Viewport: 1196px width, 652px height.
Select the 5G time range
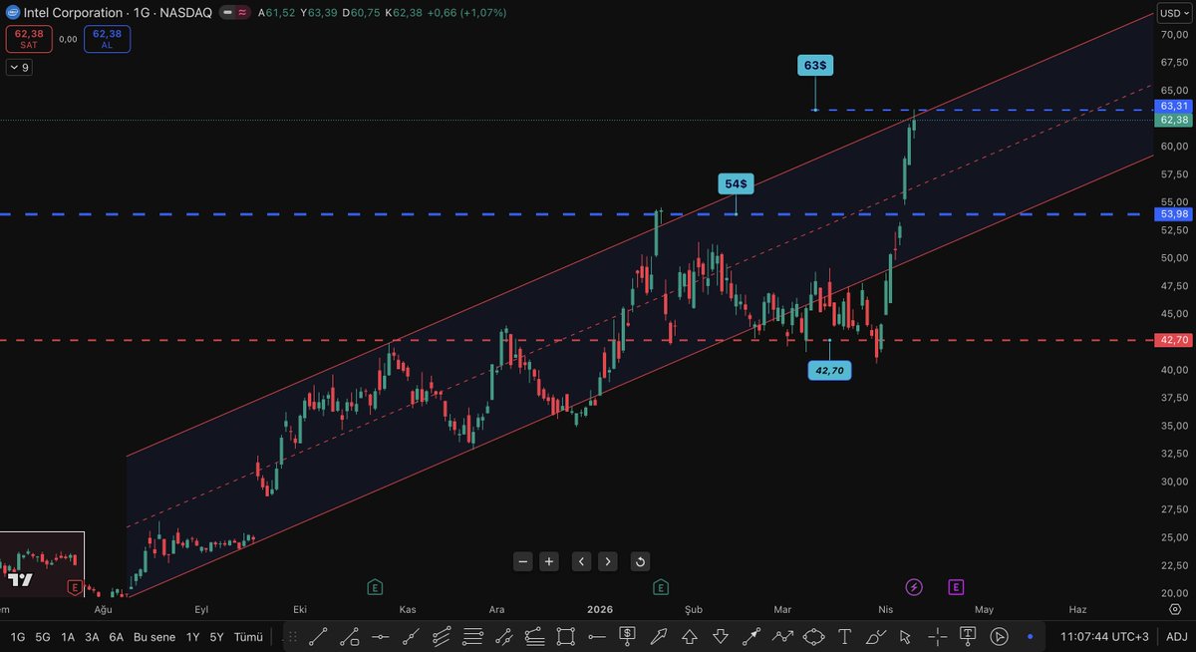pyautogui.click(x=43, y=636)
